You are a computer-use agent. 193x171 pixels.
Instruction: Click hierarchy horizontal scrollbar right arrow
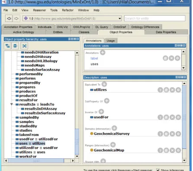[x=73, y=161]
